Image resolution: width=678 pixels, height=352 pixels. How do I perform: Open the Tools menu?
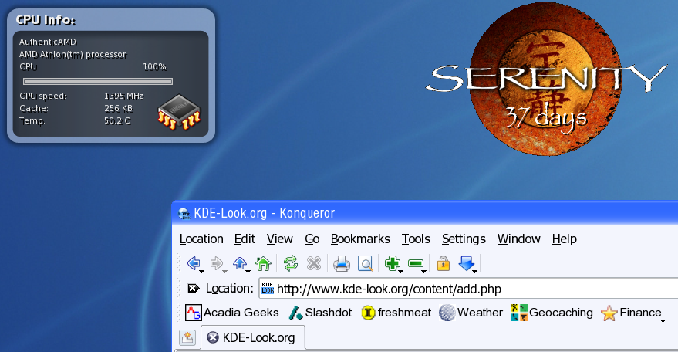[x=416, y=239]
